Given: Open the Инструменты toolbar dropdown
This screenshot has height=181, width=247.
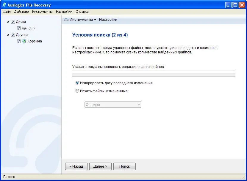Looking at the screenshot, I should coord(83,20).
